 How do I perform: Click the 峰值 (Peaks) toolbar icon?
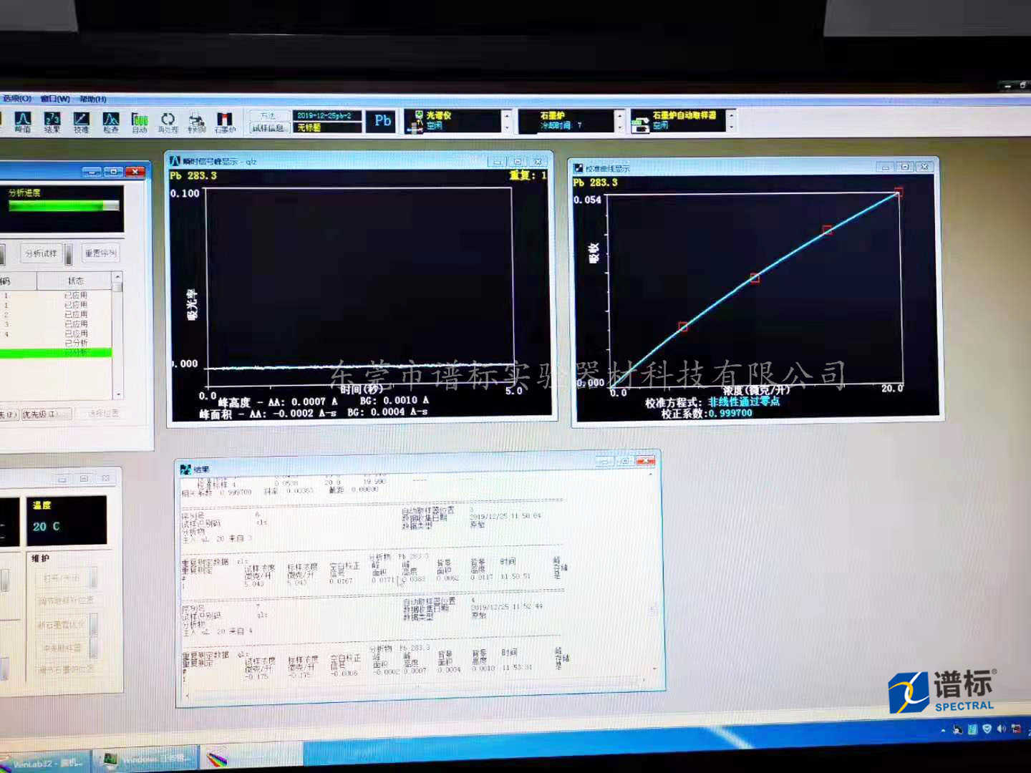23,122
